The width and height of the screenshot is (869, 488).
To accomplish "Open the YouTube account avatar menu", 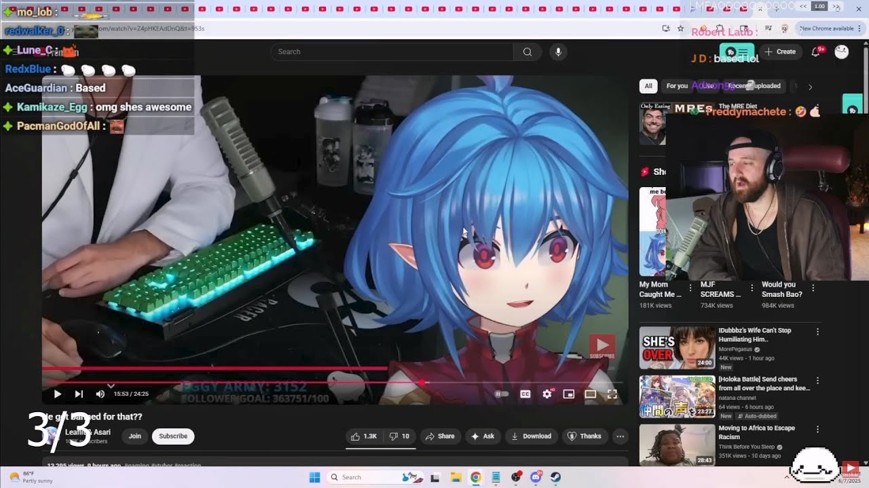I will click(x=841, y=52).
